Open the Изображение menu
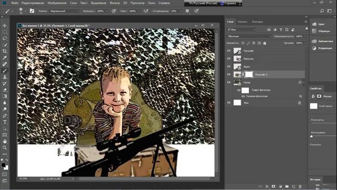Viewport: 337px width, 190px height. point(57,3)
